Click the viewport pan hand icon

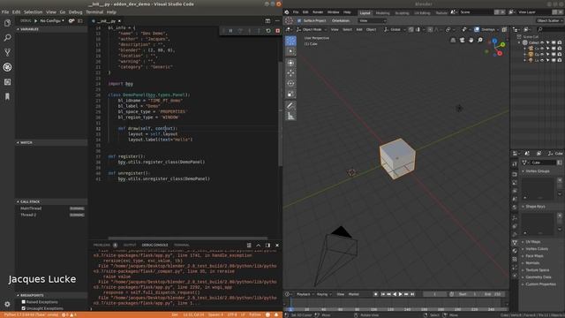[471, 40]
